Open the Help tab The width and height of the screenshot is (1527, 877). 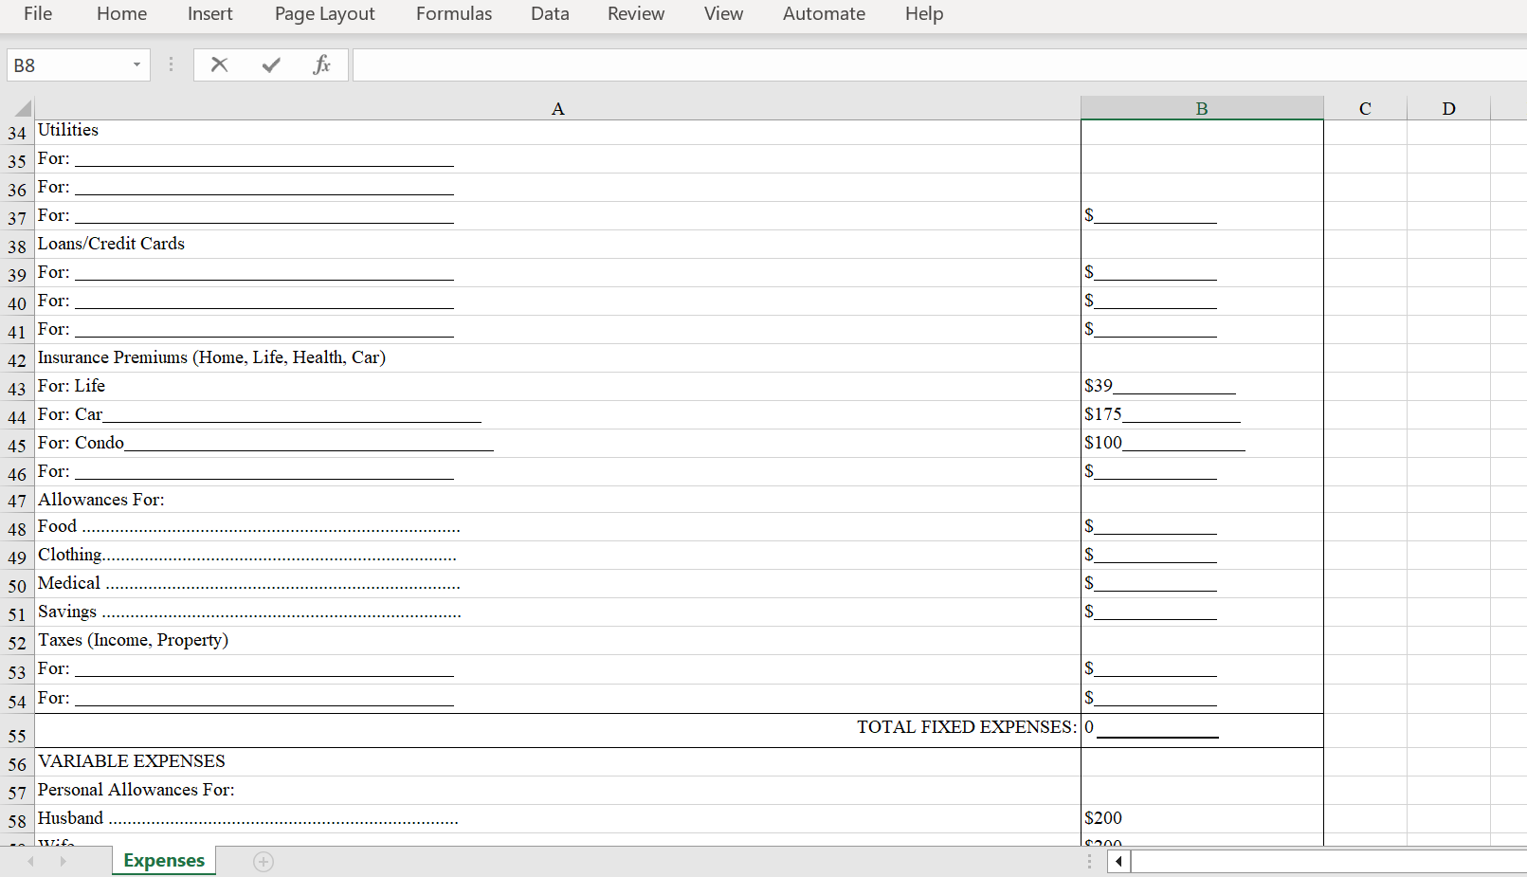pos(924,14)
